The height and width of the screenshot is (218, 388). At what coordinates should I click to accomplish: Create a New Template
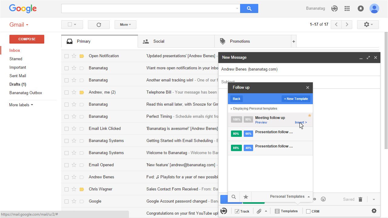click(296, 99)
